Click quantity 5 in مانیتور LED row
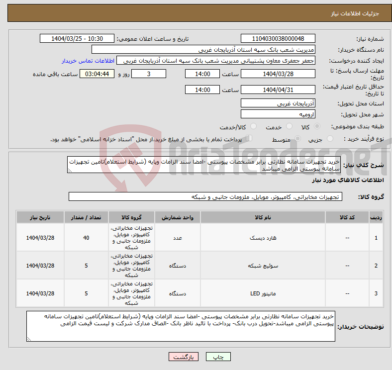The height and width of the screenshot is (370, 392). [86, 293]
